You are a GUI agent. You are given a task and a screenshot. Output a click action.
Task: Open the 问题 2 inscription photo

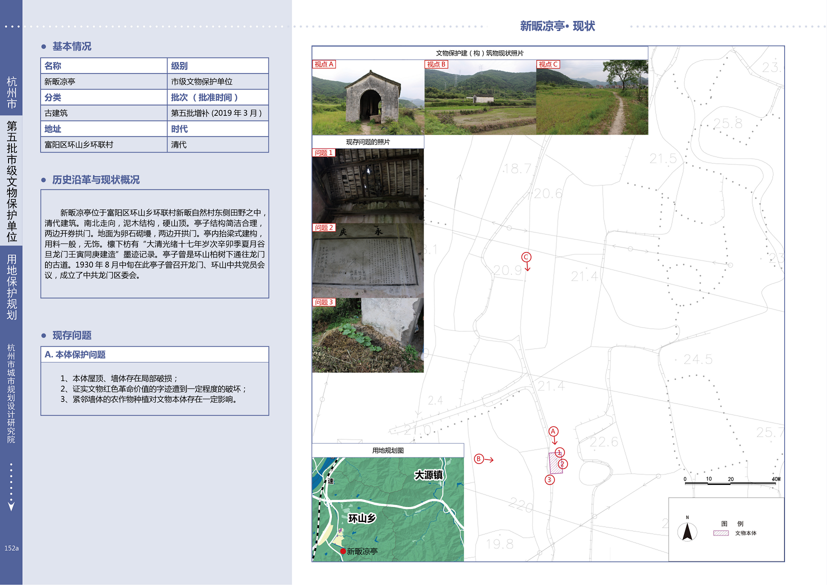[x=368, y=260]
